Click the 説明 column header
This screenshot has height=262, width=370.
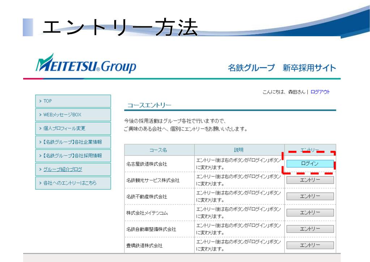coord(239,150)
